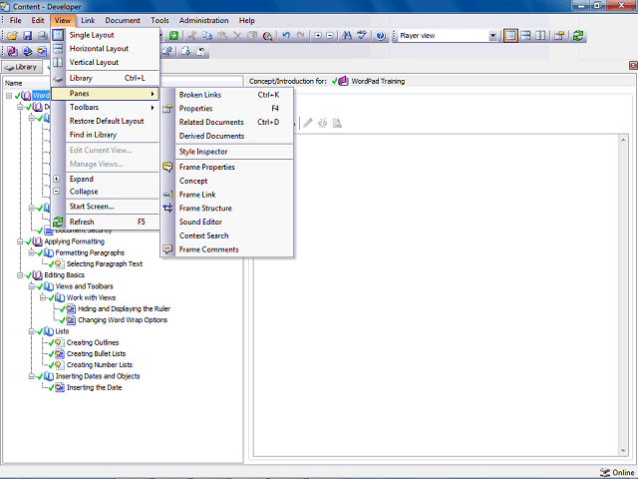Click Refresh in View menu

[106, 222]
